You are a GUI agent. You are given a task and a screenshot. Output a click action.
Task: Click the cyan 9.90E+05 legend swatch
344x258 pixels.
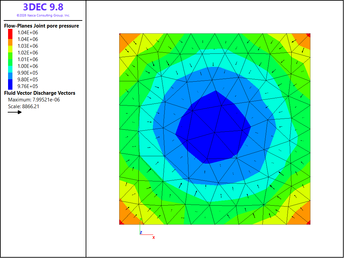coord(10,69)
